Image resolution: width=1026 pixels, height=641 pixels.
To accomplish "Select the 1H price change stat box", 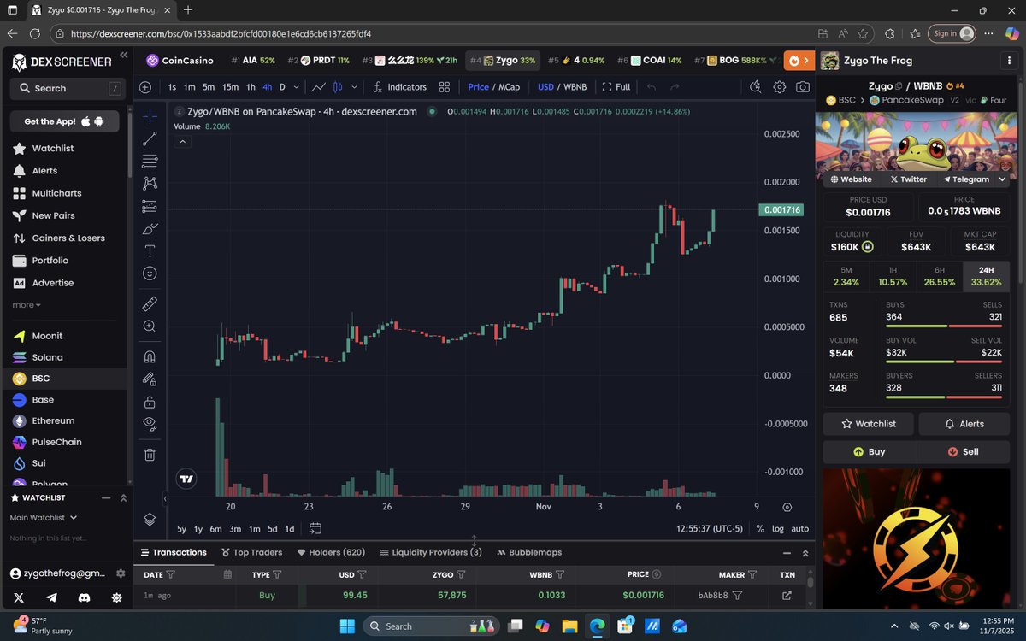I will [893, 276].
